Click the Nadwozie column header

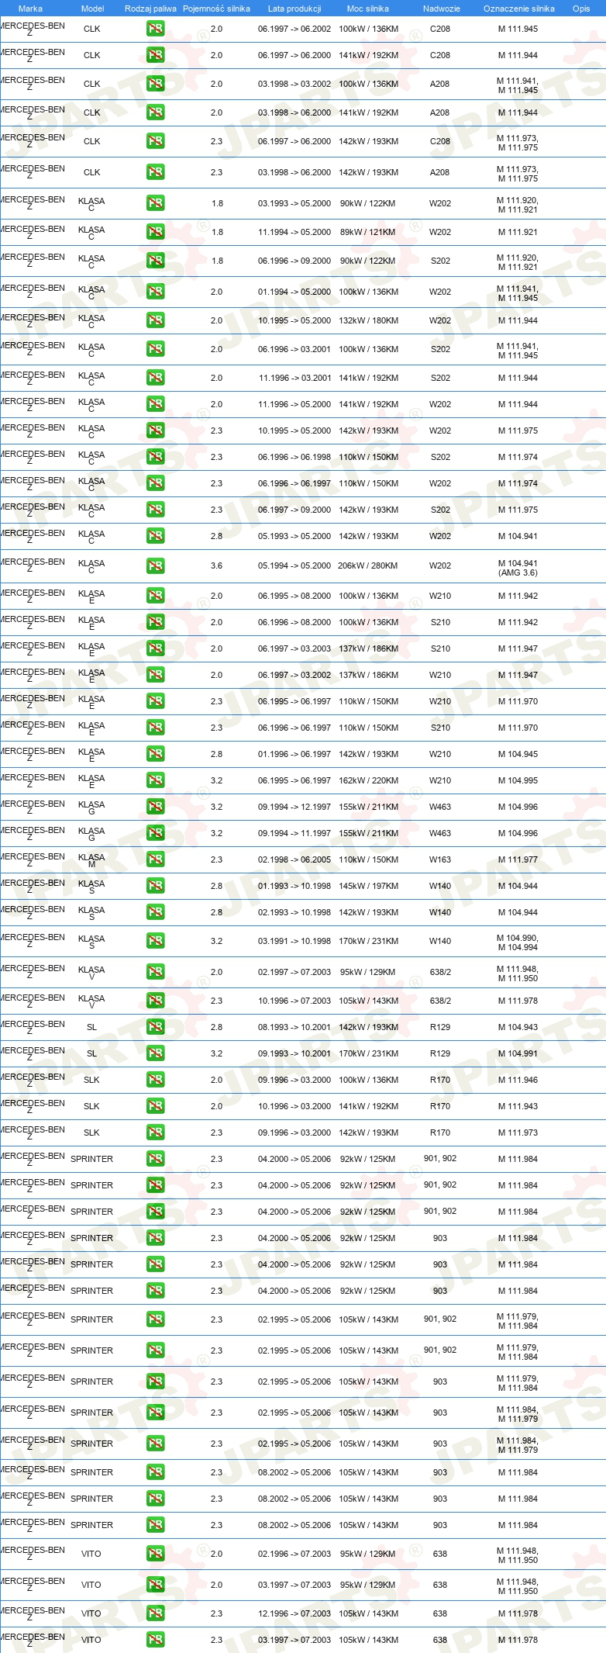[441, 9]
